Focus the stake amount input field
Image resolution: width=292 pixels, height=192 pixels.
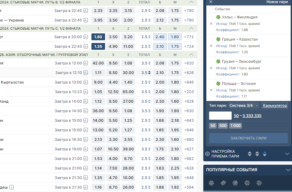(x=220, y=116)
